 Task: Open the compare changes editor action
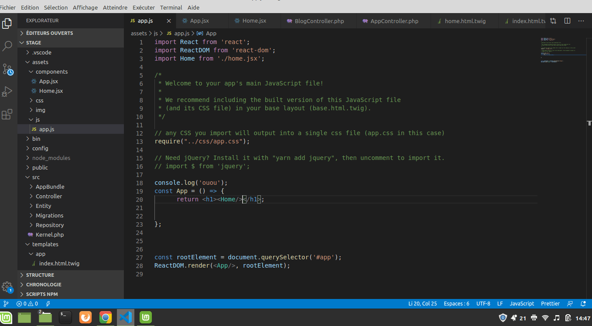(x=553, y=21)
